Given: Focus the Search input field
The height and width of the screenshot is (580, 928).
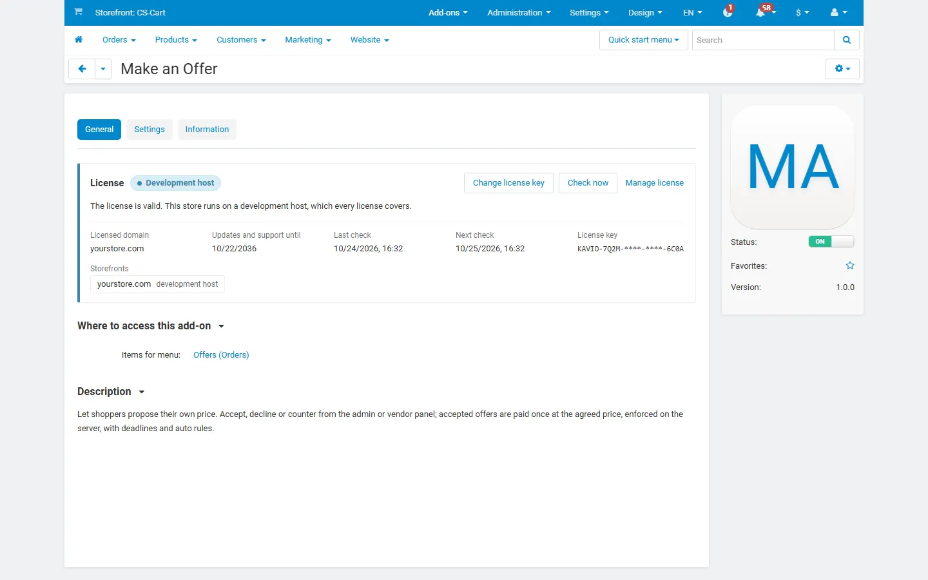Looking at the screenshot, I should pyautogui.click(x=763, y=40).
